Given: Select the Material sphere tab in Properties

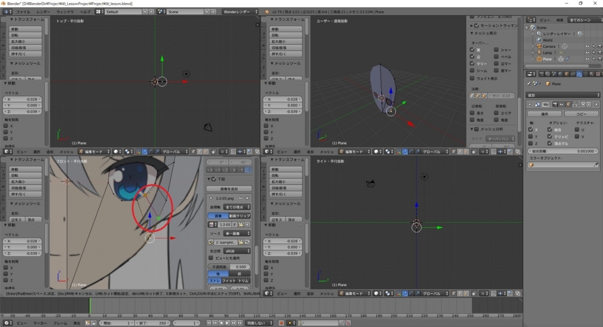Looking at the screenshot, I should click(591, 74).
